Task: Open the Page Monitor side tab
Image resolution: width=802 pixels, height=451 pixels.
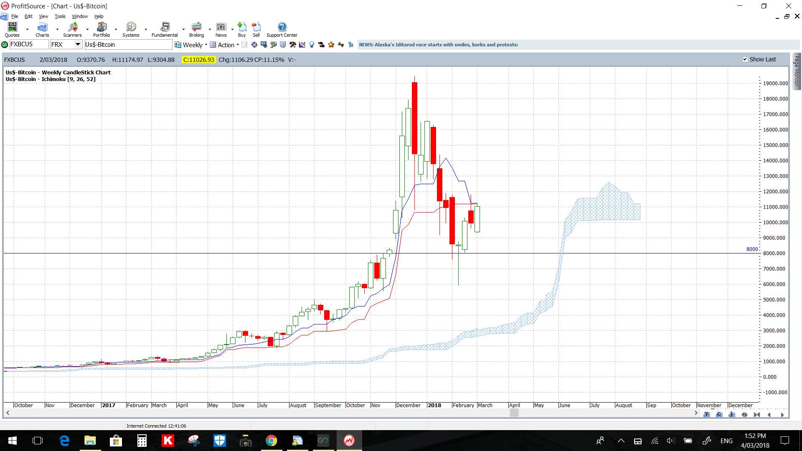Action: [797, 71]
